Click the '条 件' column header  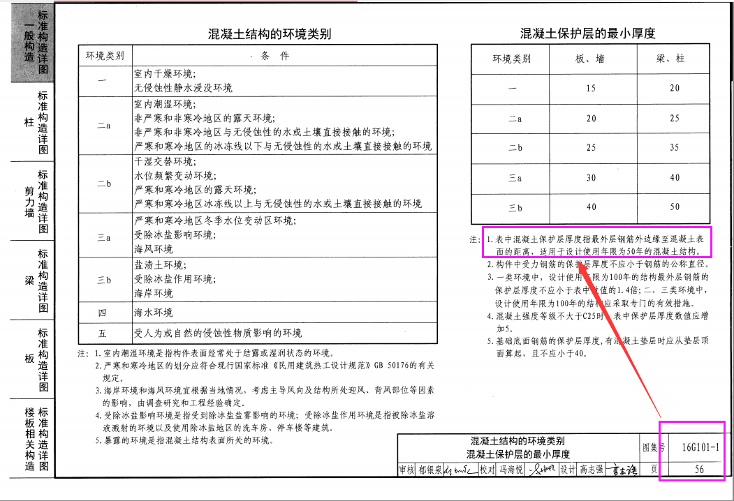click(x=275, y=56)
